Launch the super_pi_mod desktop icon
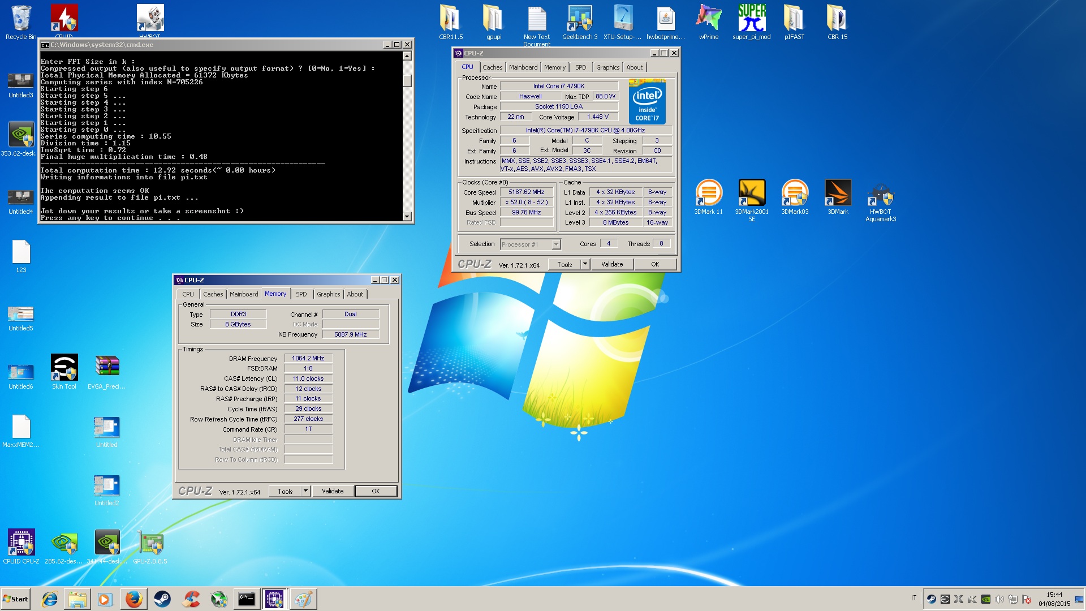Image resolution: width=1086 pixels, height=611 pixels. (752, 23)
